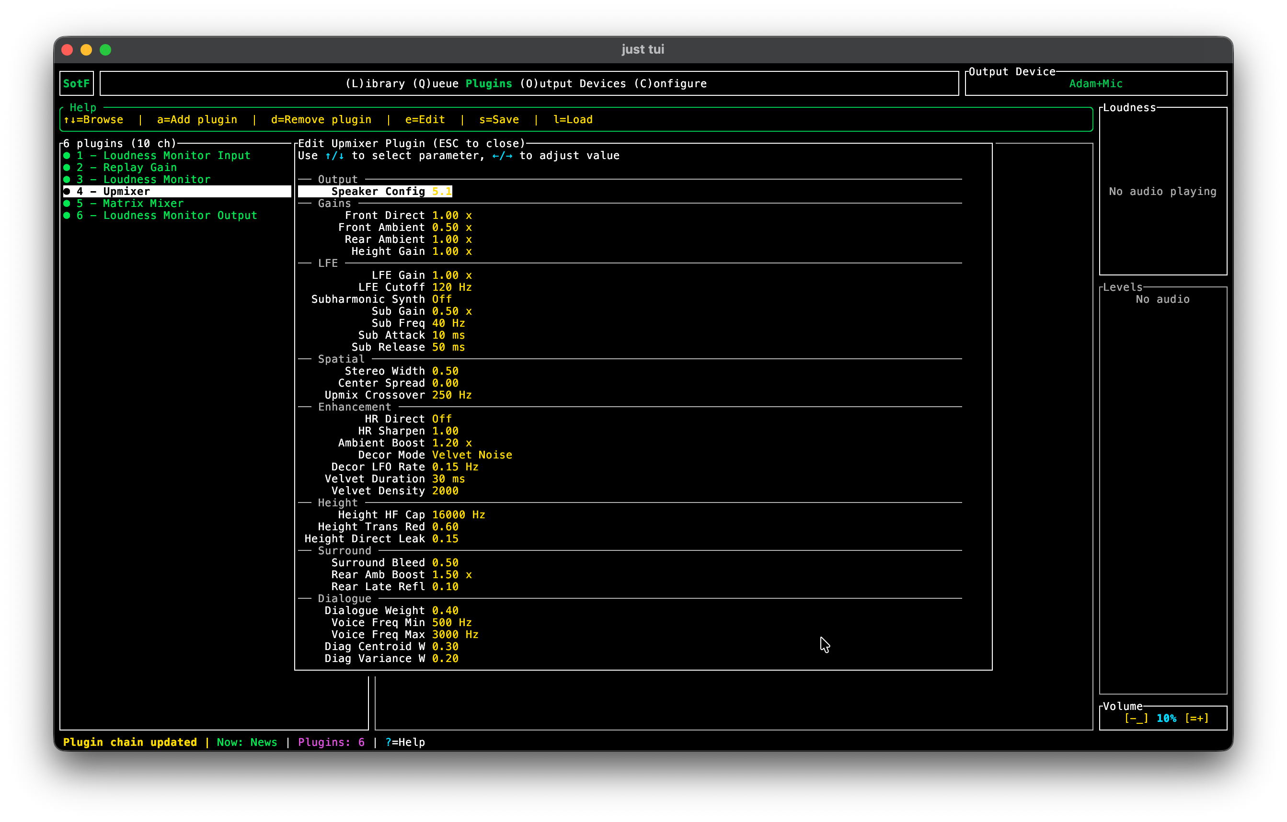
Task: Click Height HF Cap 16000 Hz
Action: pos(412,514)
